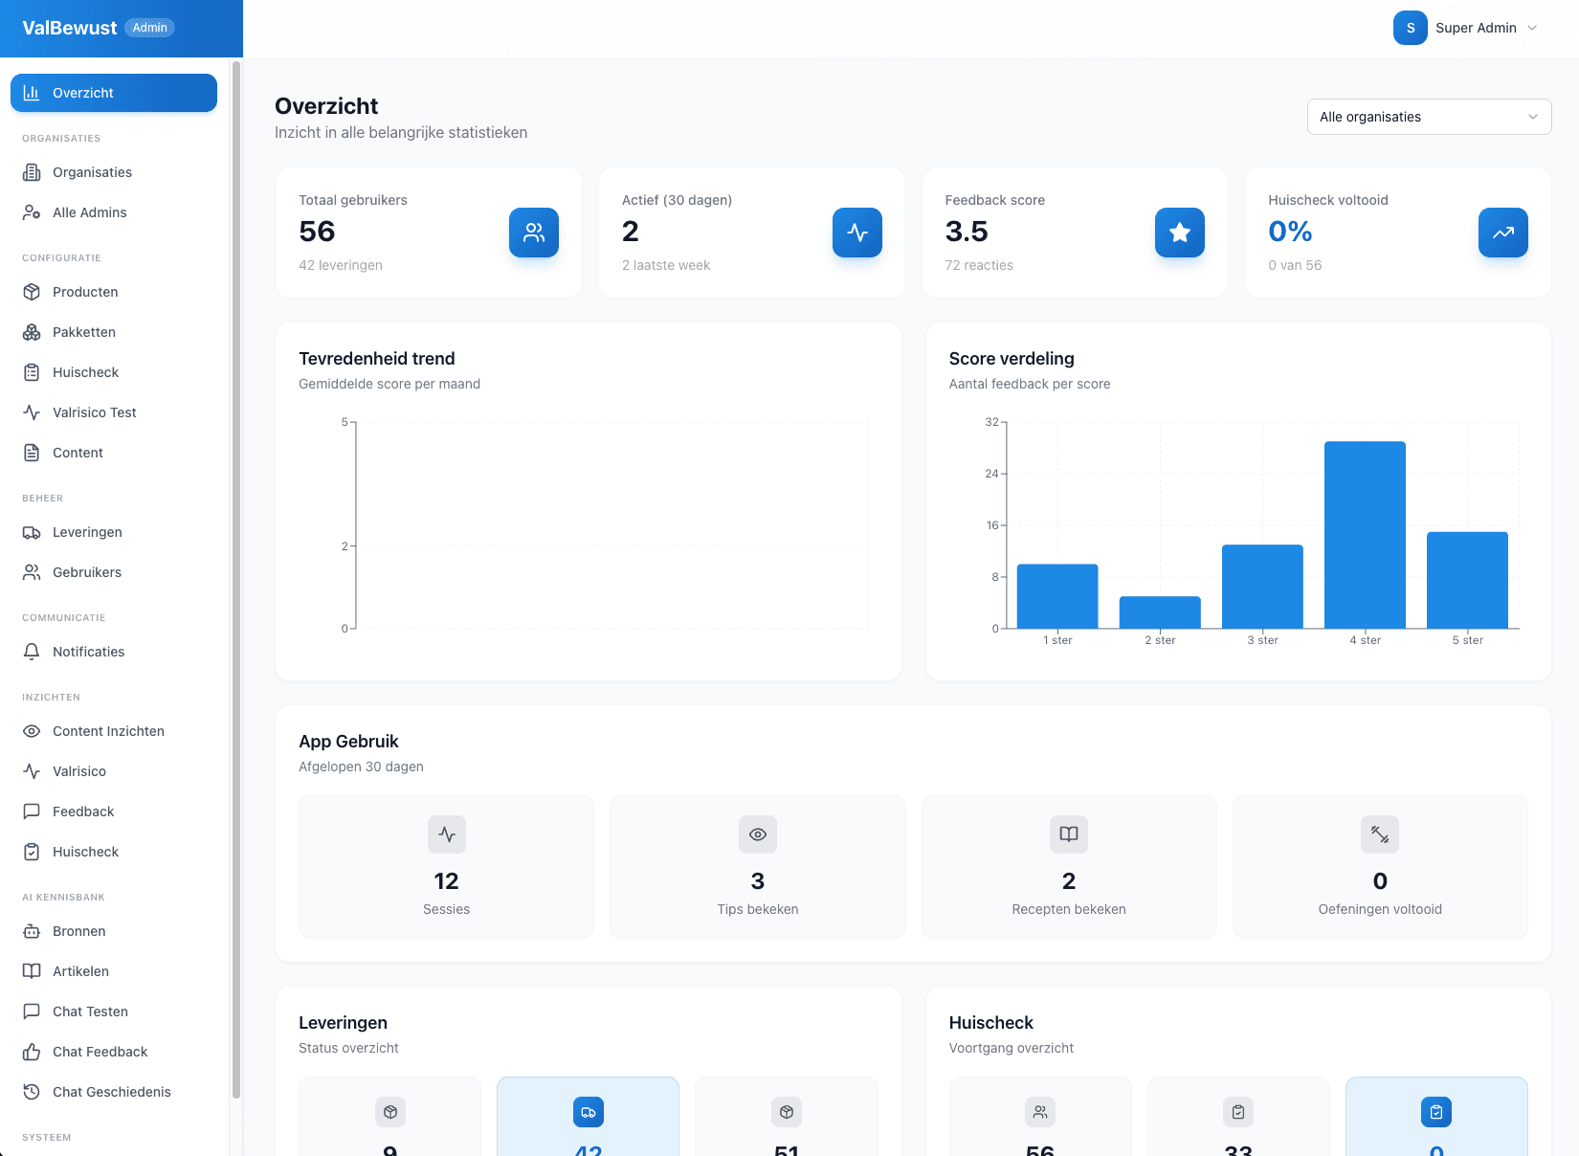Click the book icon above Recepten bekeken
Viewport: 1579px width, 1156px height.
pos(1068,834)
